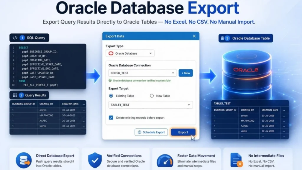Click the Oracle Database Connection label
This screenshot has height=170, width=302.
tap(130, 65)
